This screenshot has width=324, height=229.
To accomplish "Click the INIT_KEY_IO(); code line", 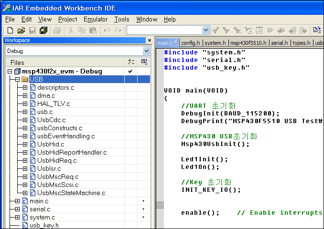I will coord(211,189).
